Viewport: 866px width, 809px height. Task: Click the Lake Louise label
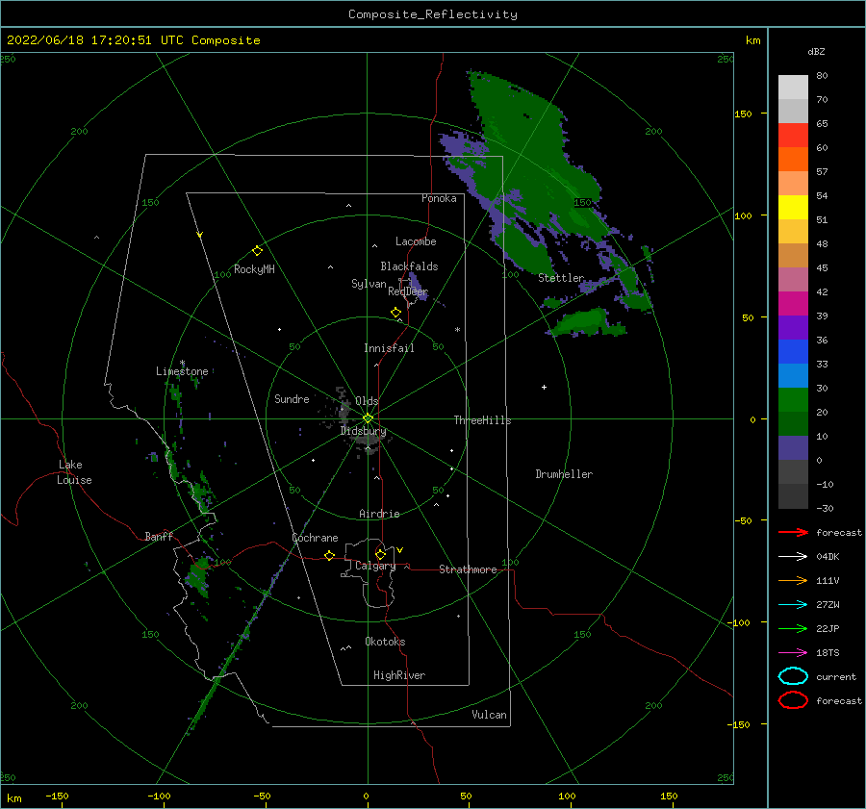(x=74, y=472)
